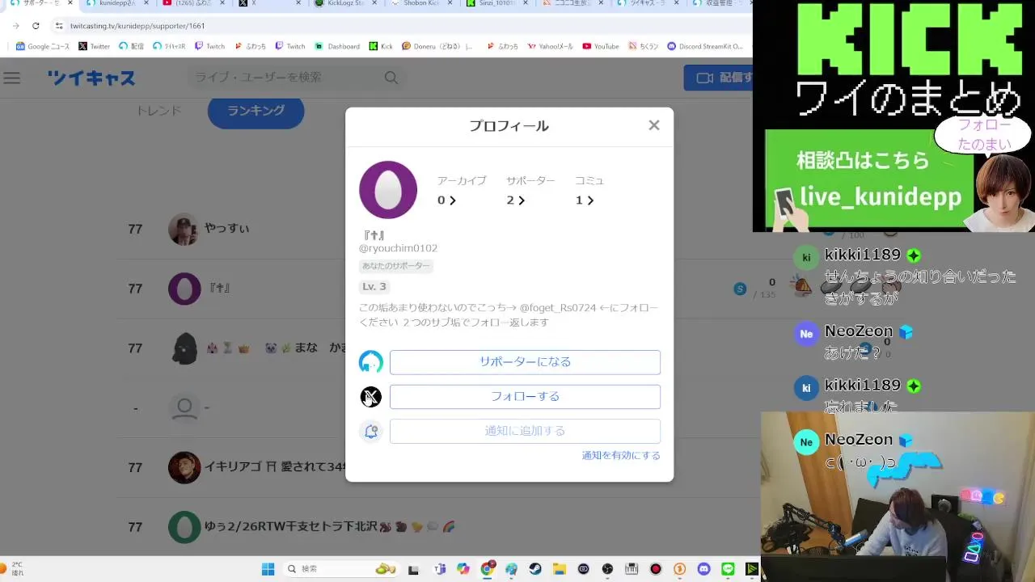This screenshot has width=1035, height=582.
Task: Click the @ryouchim0102 username text
Action: 398,248
